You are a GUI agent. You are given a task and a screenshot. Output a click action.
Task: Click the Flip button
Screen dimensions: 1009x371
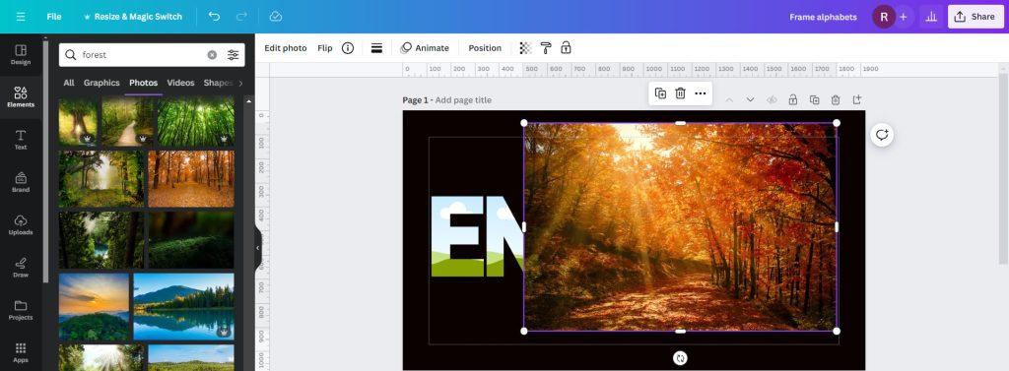[x=325, y=48]
